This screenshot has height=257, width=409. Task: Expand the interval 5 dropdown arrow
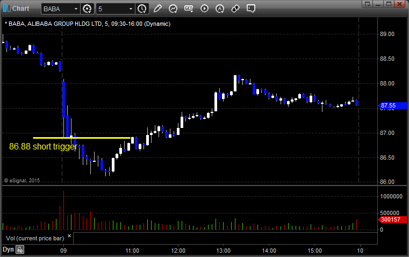point(131,9)
